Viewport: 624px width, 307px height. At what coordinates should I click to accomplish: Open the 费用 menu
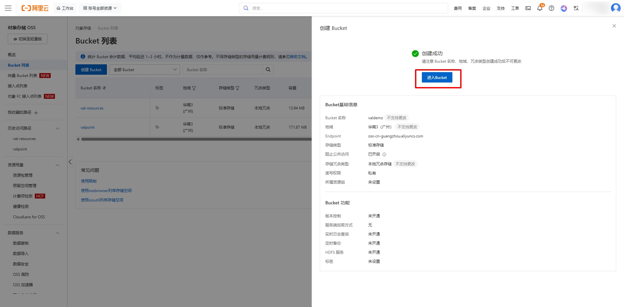click(458, 8)
